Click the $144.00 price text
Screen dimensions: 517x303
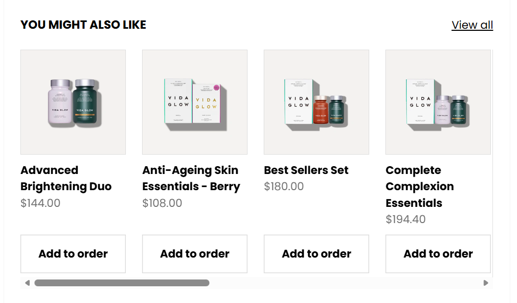coord(40,203)
